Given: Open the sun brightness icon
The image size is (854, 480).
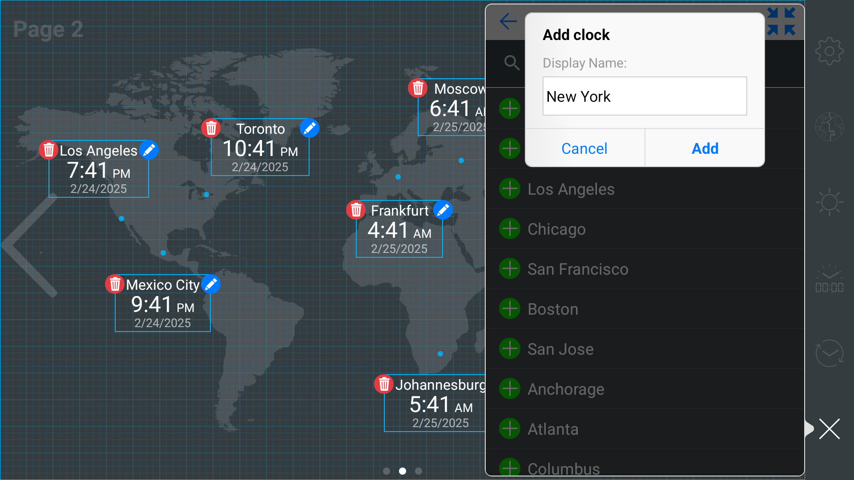Looking at the screenshot, I should coord(829,202).
